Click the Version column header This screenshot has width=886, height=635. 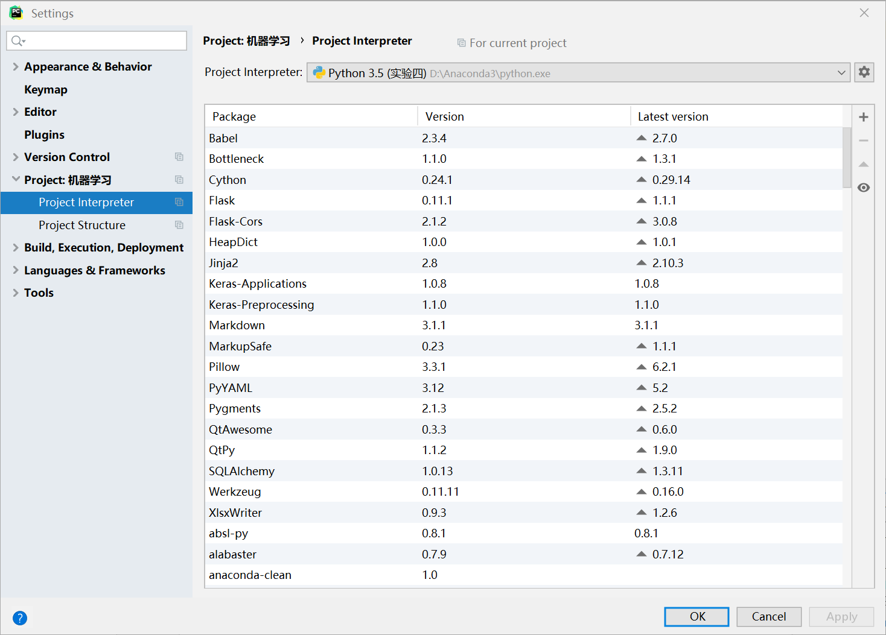[524, 116]
